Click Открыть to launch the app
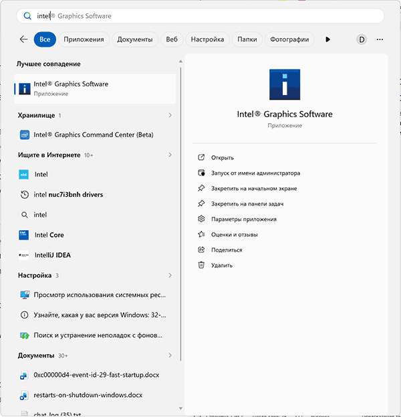The image size is (401, 417). click(x=223, y=158)
